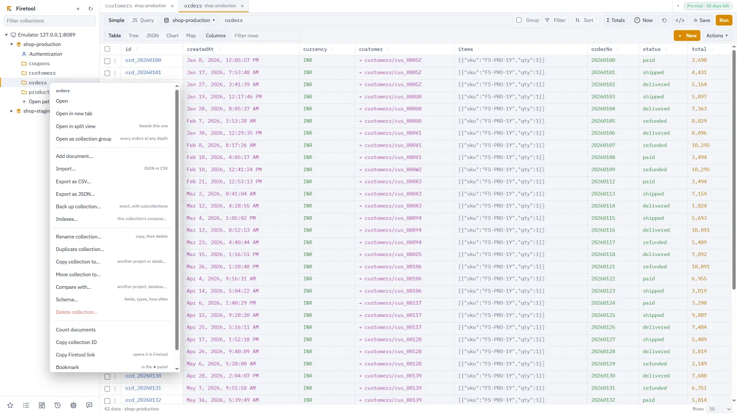Click the reset query circular arrow icon
This screenshot has height=414, width=737.
(664, 20)
